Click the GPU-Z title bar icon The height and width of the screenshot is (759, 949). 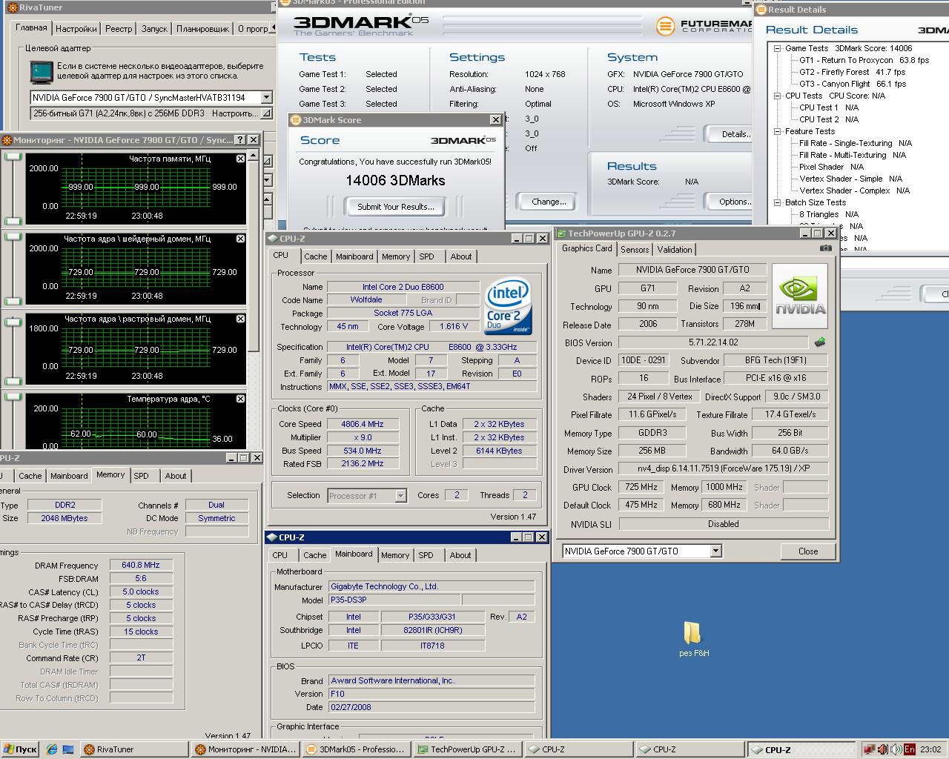coord(561,233)
